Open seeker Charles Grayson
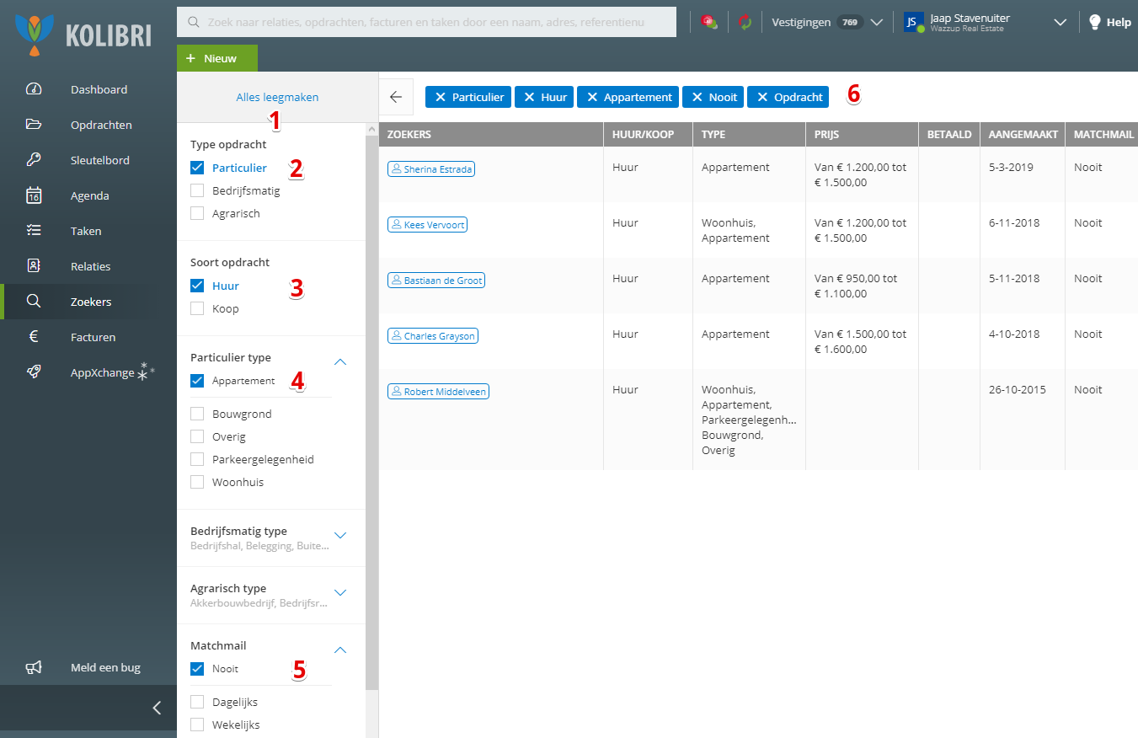This screenshot has width=1138, height=738. pos(433,336)
